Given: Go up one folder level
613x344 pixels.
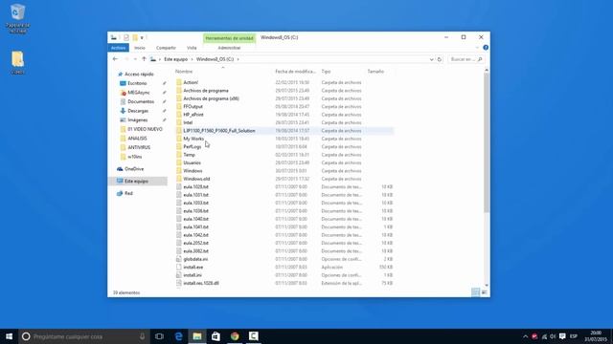Looking at the screenshot, I should click(x=144, y=59).
